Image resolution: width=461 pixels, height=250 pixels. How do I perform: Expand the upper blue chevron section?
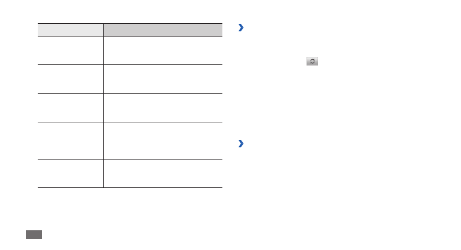[x=241, y=28]
